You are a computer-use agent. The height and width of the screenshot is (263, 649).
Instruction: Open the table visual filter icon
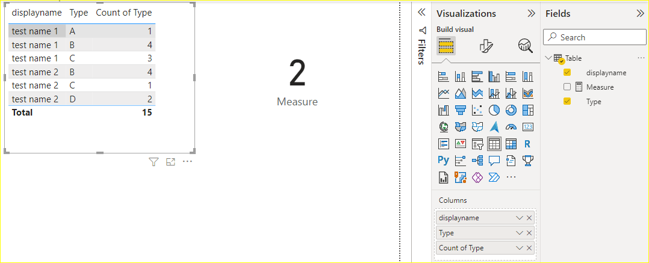(154, 162)
